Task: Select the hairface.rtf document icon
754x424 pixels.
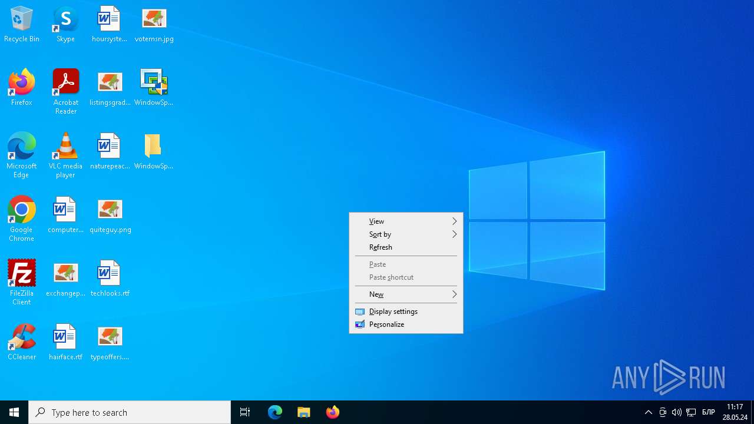Action: [65, 342]
